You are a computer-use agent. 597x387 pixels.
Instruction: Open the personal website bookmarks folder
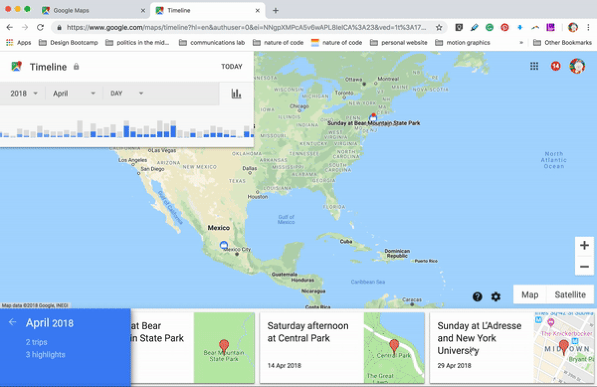click(398, 42)
